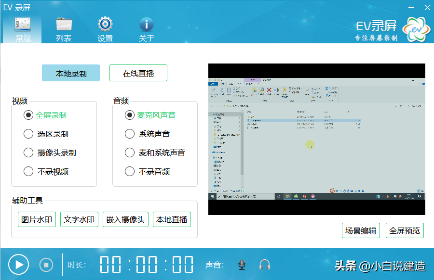Select 选区录制 recording mode

coord(28,134)
